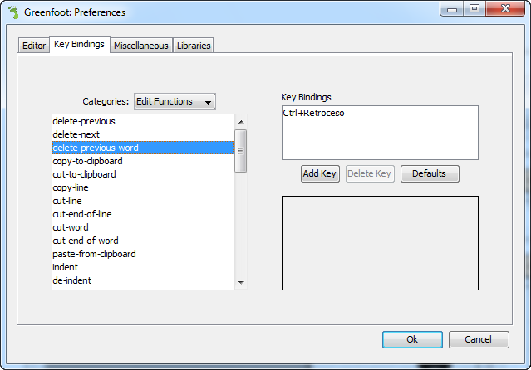Restore bindings with the Defaults button
531x370 pixels.
[x=430, y=173]
